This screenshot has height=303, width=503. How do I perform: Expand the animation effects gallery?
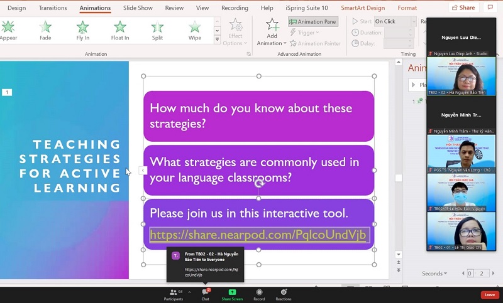[218, 40]
